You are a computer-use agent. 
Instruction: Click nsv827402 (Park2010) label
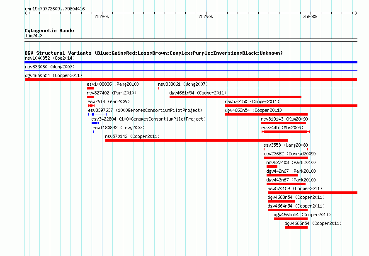click(x=112, y=93)
